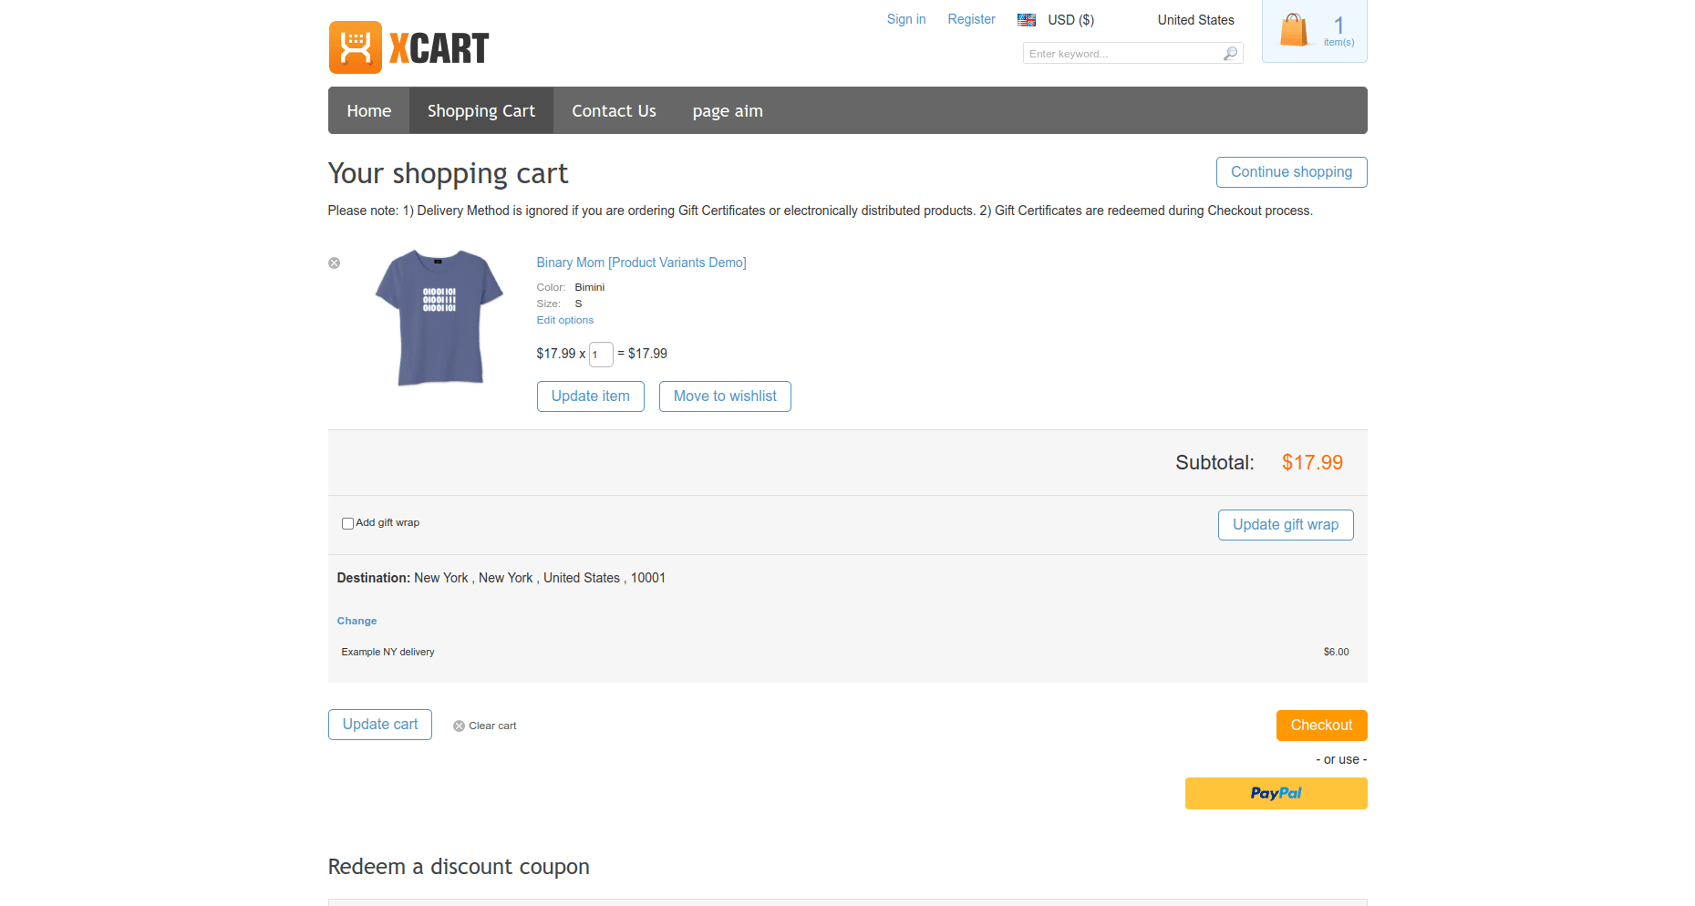Expand Edit options for the product
This screenshot has height=906, width=1695.
coord(564,320)
